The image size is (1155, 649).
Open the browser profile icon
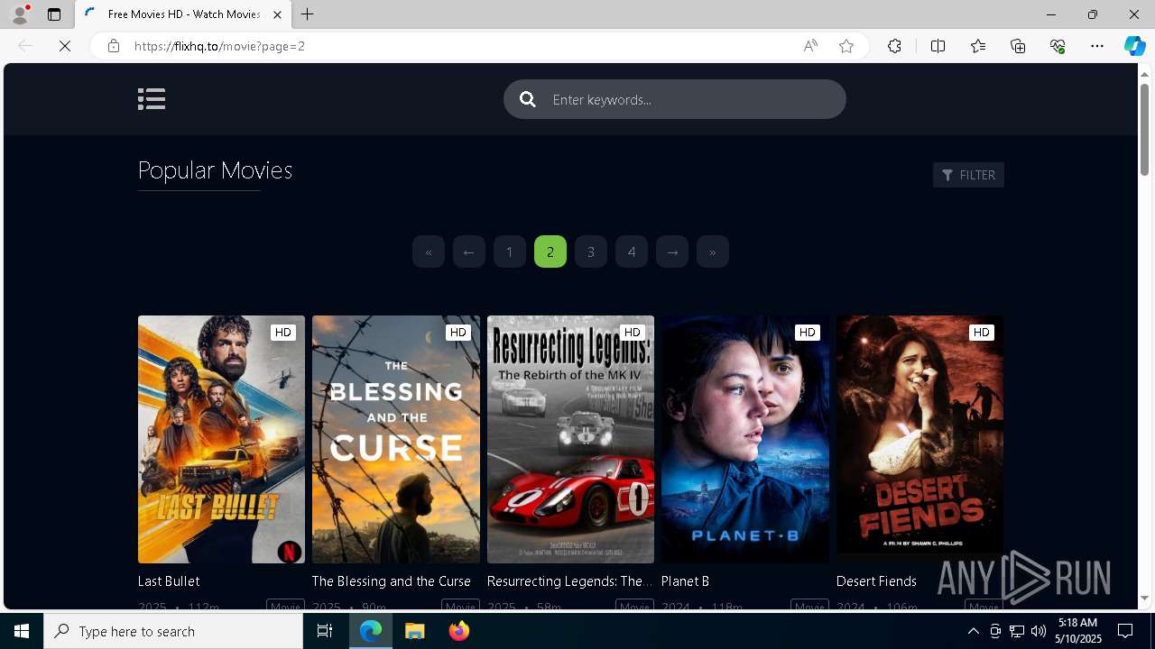pyautogui.click(x=19, y=14)
